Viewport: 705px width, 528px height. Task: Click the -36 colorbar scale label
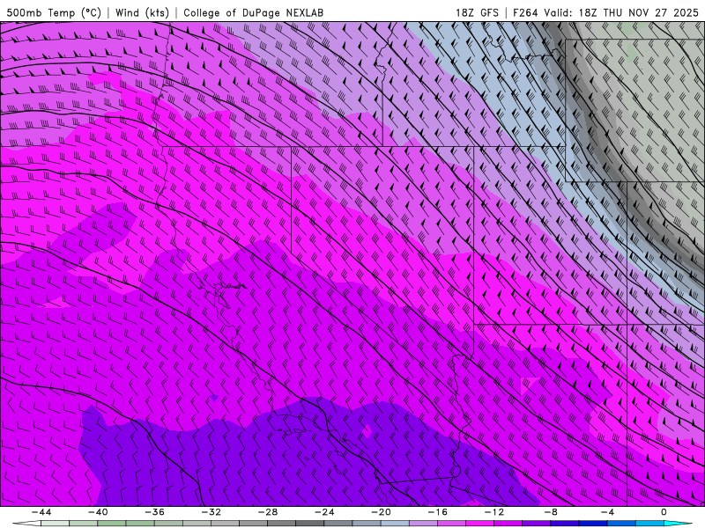tap(154, 512)
